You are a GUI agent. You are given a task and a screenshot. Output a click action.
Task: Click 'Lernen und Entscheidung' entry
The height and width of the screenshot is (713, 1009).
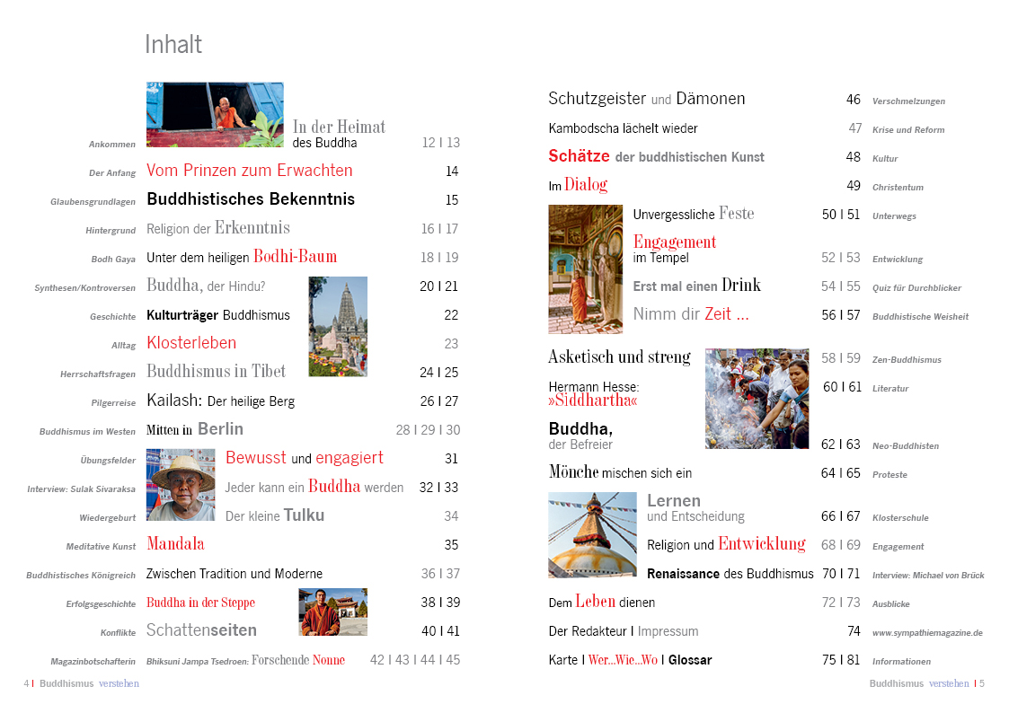point(695,508)
